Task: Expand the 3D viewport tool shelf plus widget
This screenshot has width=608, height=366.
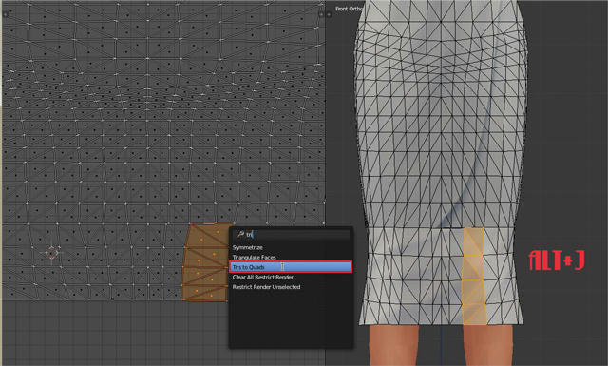Action: 329,14
